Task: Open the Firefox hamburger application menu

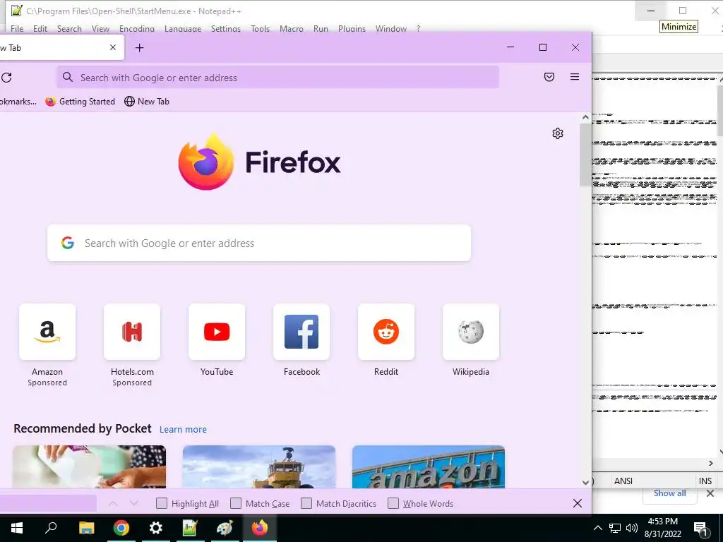Action: (575, 77)
